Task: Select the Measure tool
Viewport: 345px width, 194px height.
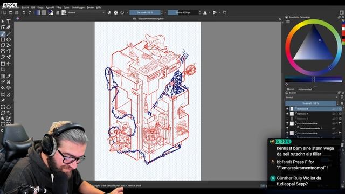Action: [9, 95]
